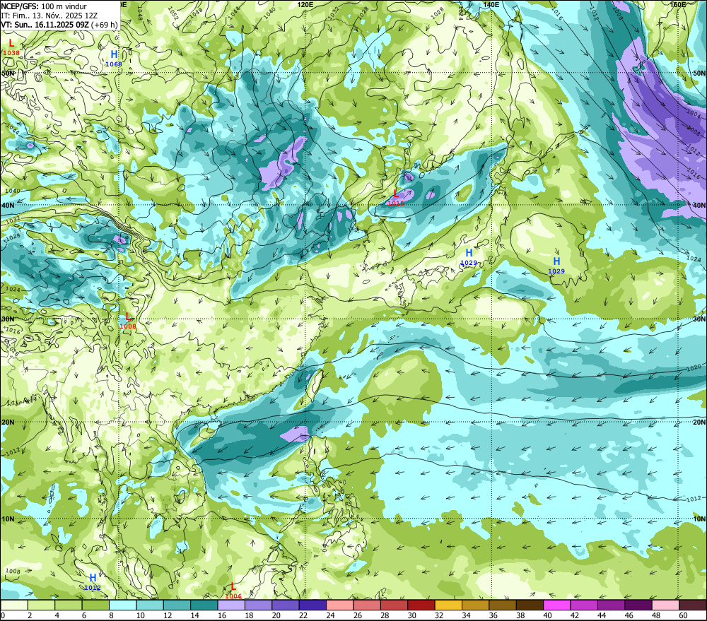
Task: Pick the dark brown 38–40 legend swatch
Action: click(x=530, y=605)
